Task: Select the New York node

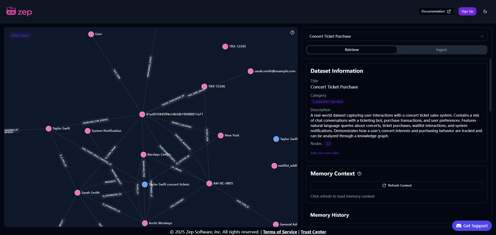Action: pyautogui.click(x=221, y=135)
